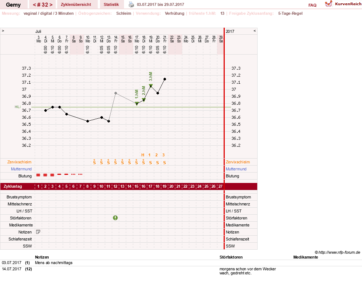Viewport: 362px width, 284px height.
Task: Click the green Störfaktoren exclamation icon
Action: point(115,218)
